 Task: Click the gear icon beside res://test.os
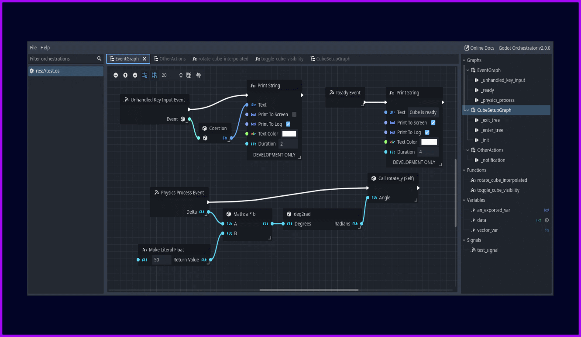[32, 71]
